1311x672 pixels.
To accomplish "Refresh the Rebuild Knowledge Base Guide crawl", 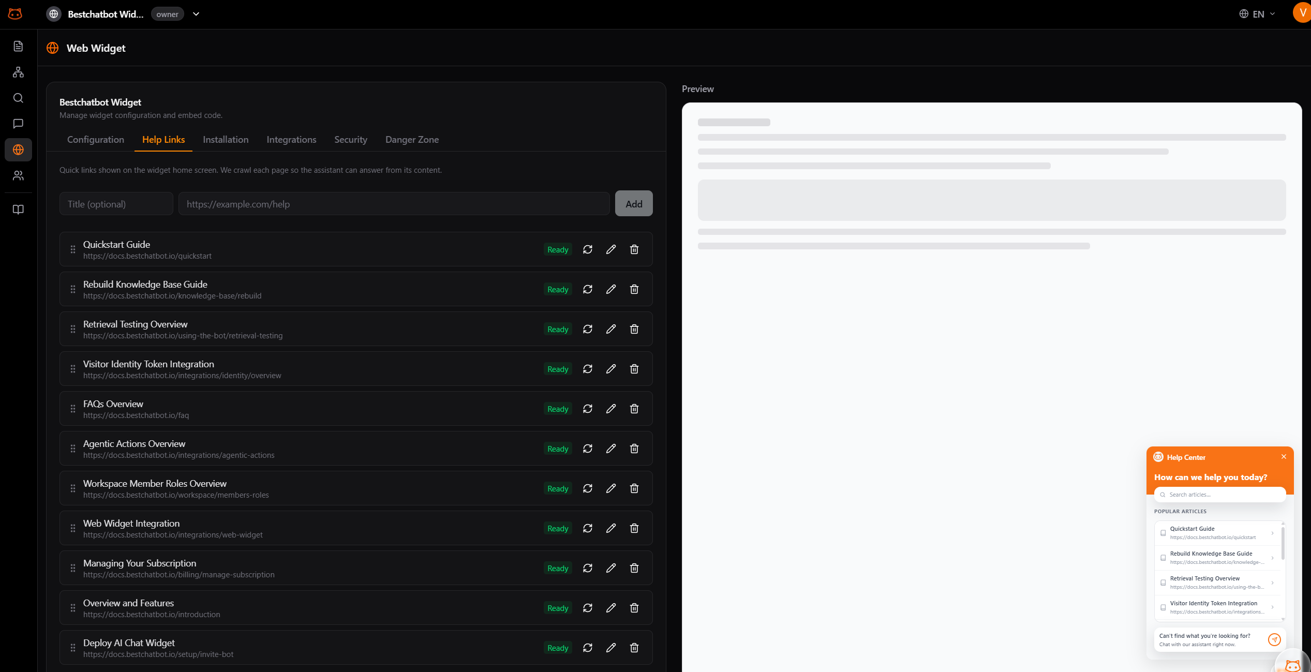I will (x=588, y=289).
